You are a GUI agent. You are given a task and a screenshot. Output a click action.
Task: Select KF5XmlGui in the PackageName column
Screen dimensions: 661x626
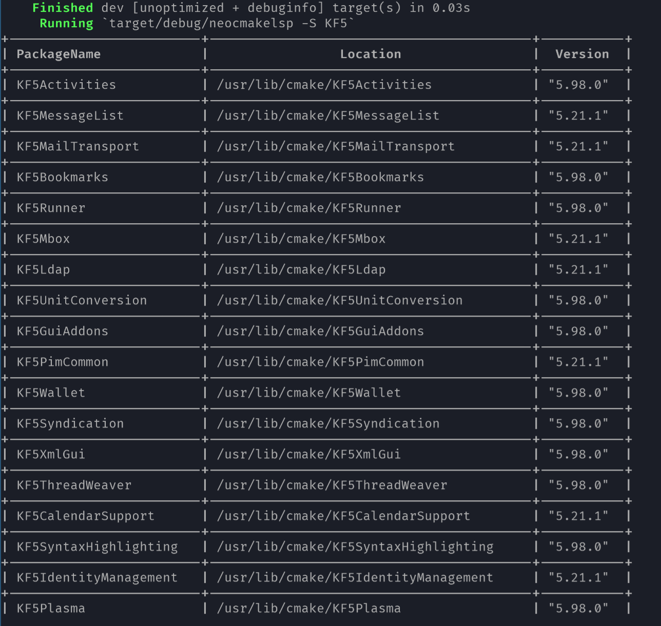(x=51, y=455)
